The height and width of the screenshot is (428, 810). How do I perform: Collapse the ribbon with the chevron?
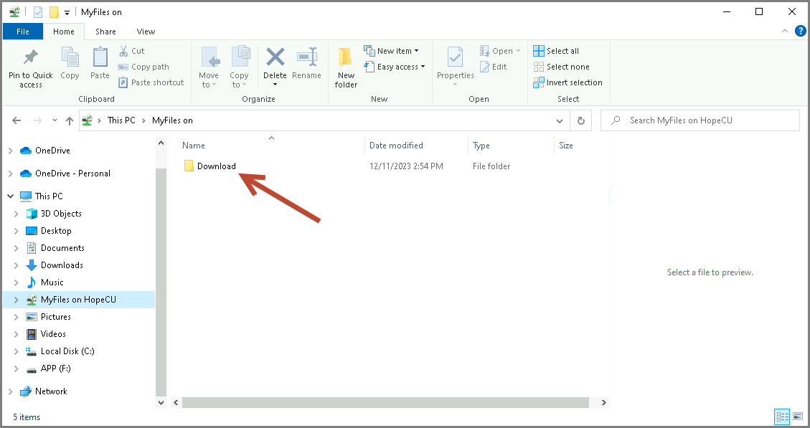click(x=784, y=31)
